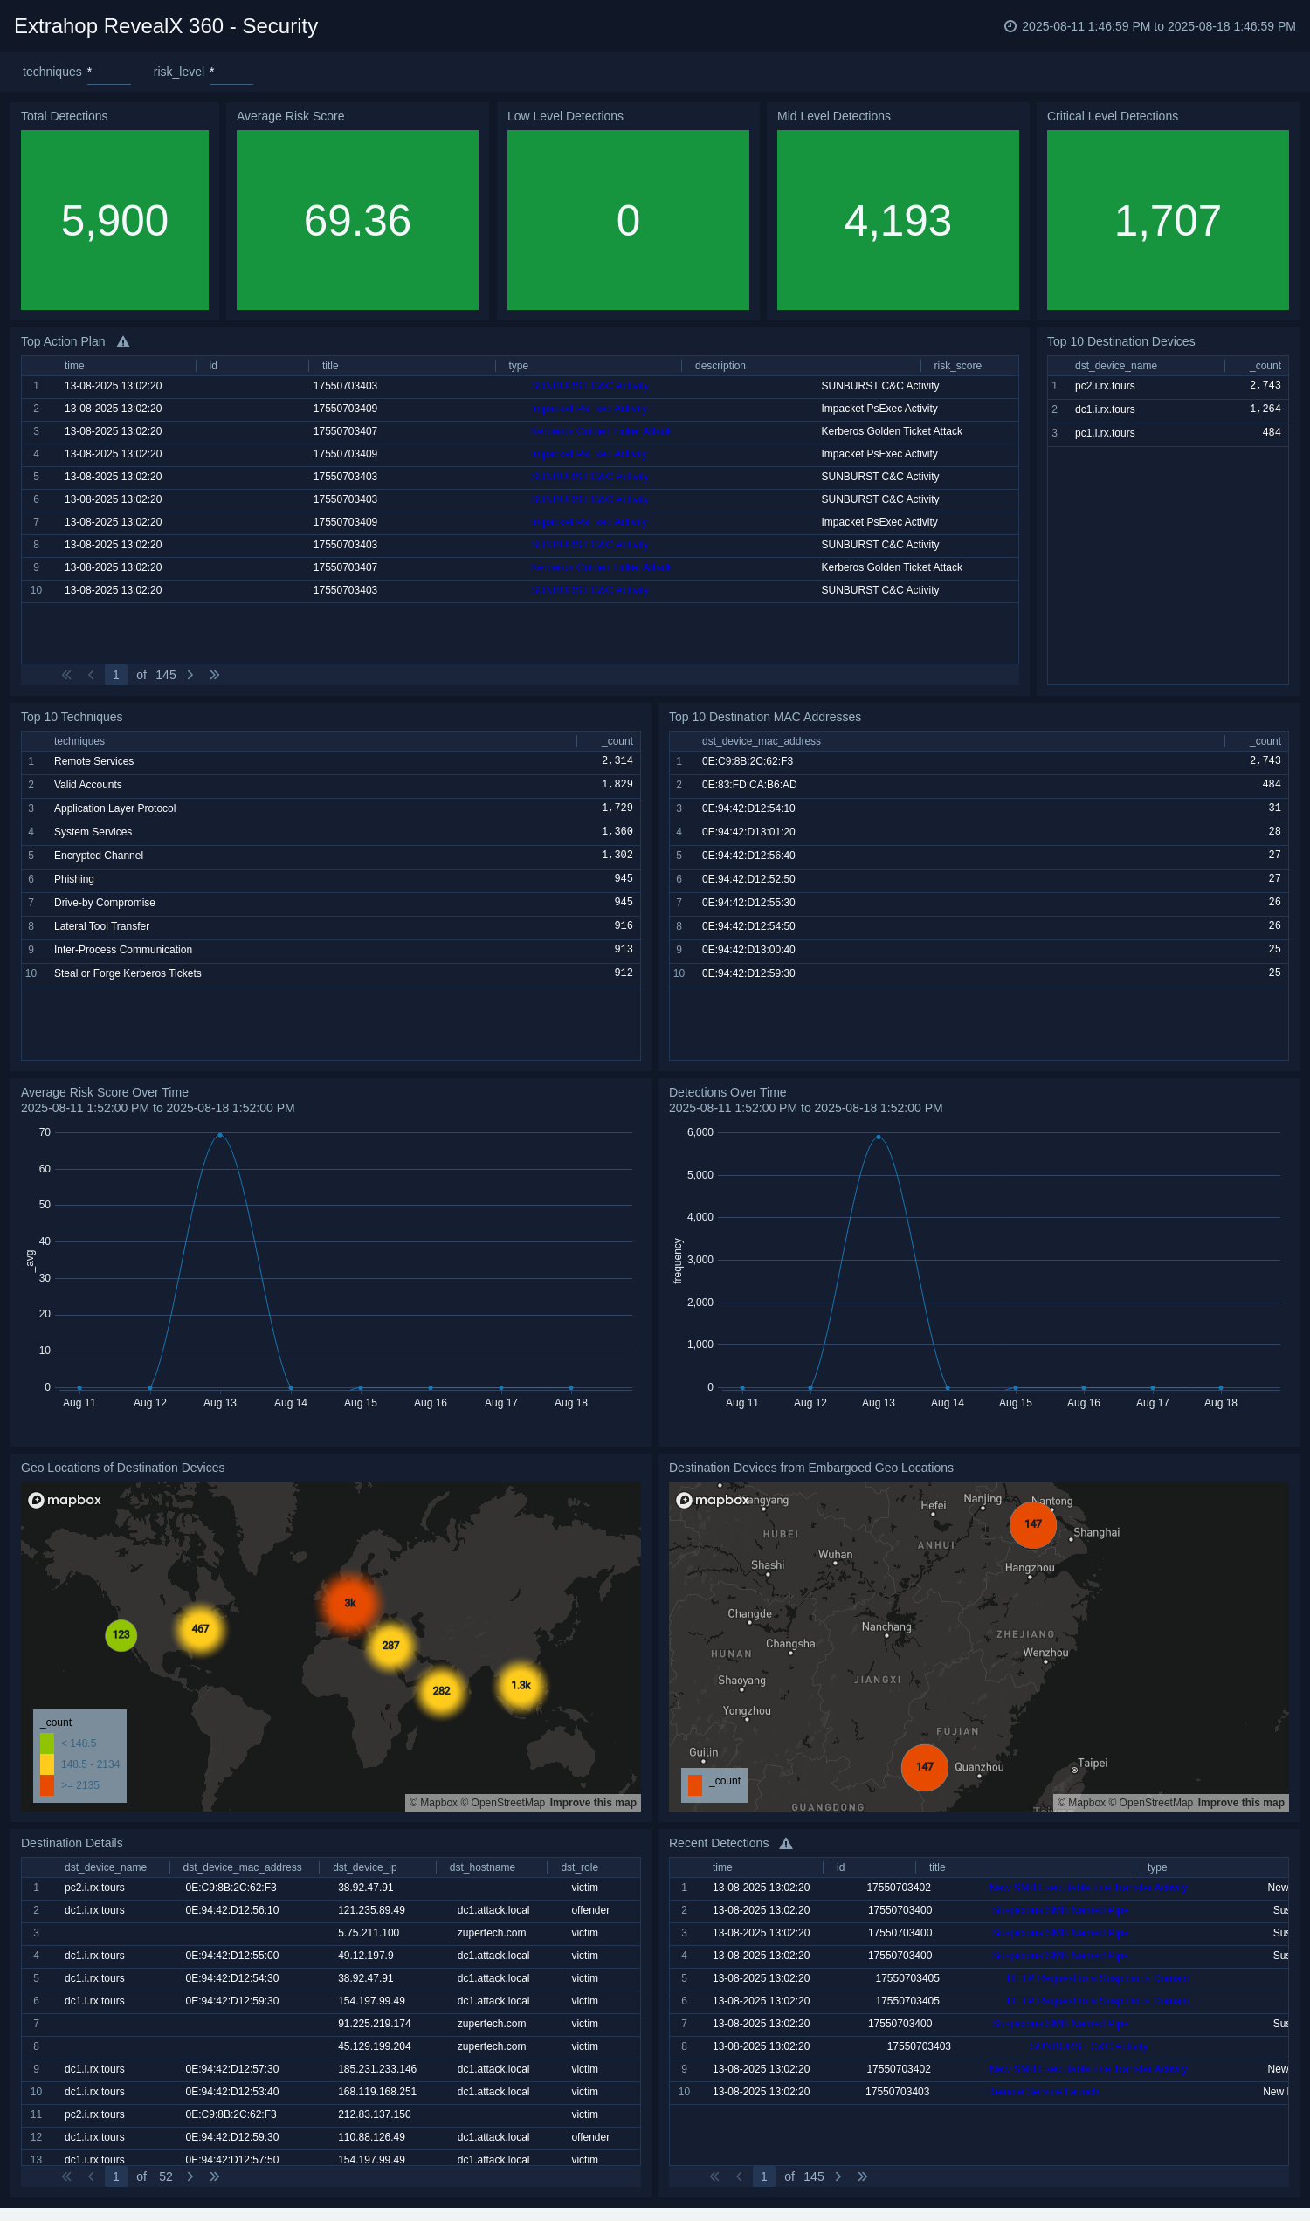Go to first page in Top Action Plan pagination
The height and width of the screenshot is (2221, 1310).
pyautogui.click(x=66, y=675)
